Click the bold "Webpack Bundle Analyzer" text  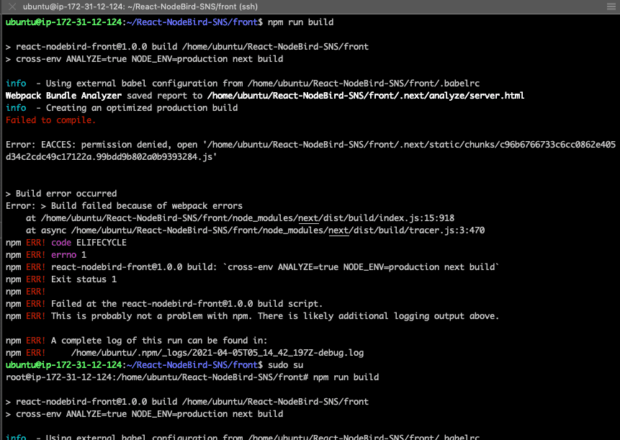point(64,96)
